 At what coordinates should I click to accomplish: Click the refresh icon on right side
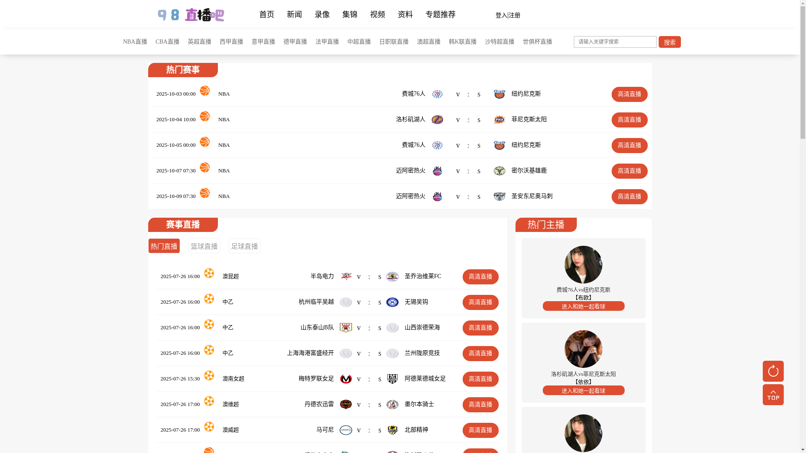773,371
